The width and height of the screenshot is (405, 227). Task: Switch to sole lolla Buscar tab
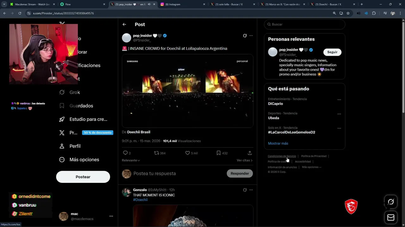pyautogui.click(x=233, y=4)
